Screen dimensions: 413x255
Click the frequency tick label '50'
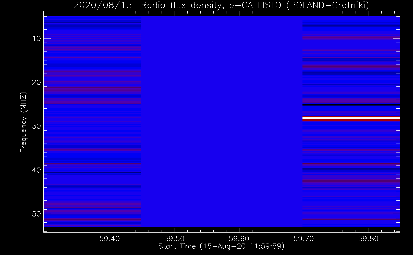point(37,214)
